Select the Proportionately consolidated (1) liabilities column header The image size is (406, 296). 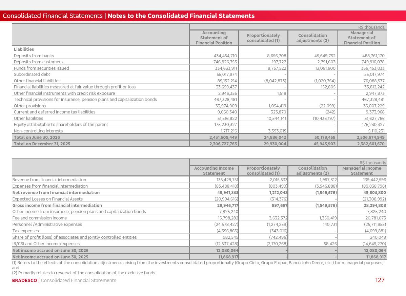click(x=263, y=38)
